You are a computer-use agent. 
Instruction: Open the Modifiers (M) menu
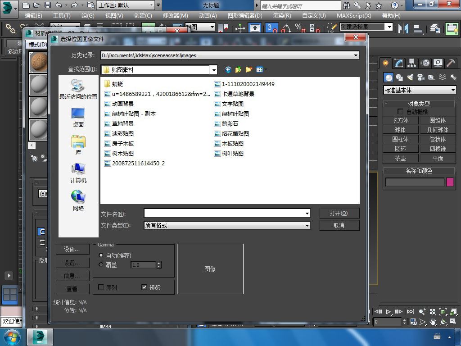point(175,16)
